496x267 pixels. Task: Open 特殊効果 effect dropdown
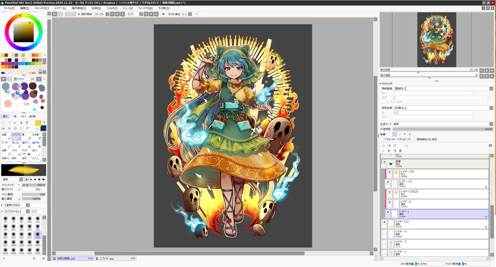click(x=491, y=108)
